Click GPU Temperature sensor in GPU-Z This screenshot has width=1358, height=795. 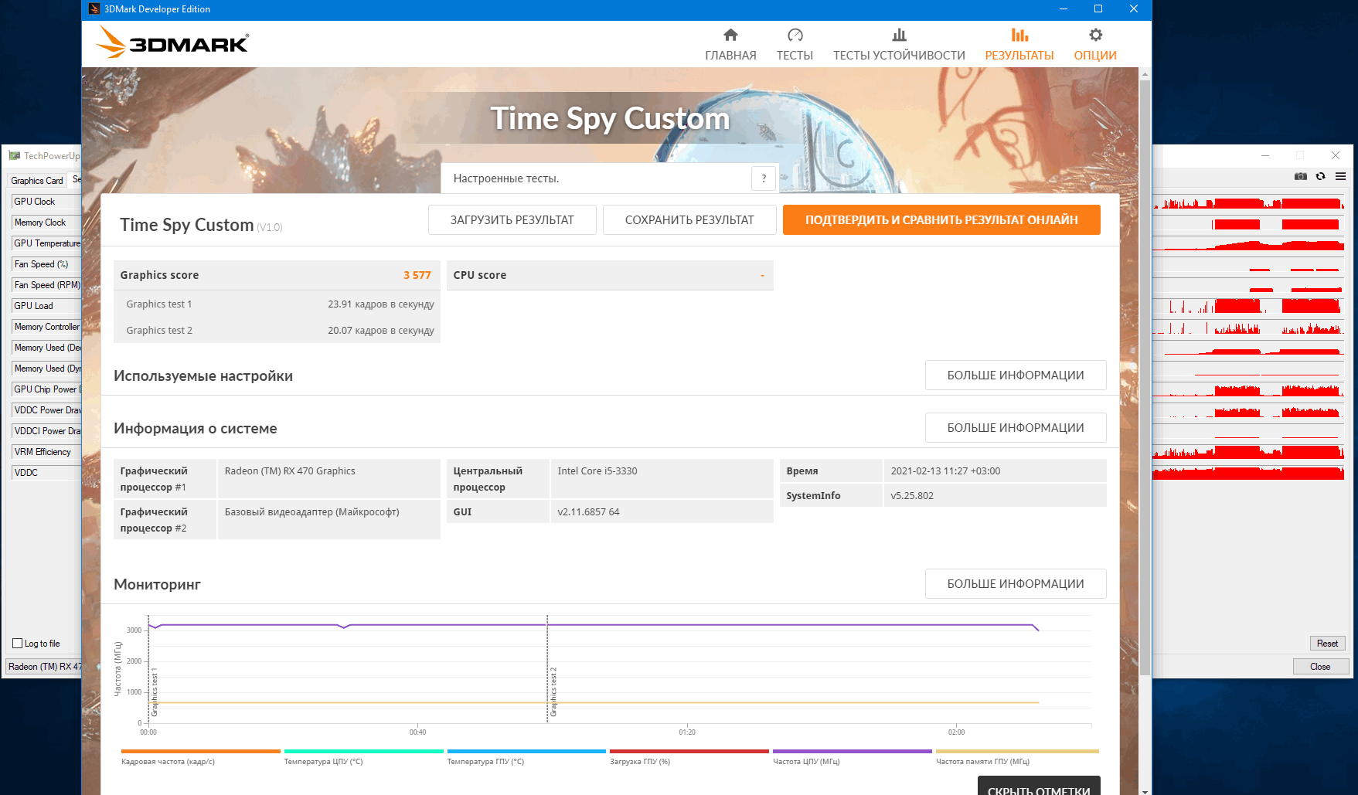pyautogui.click(x=46, y=243)
